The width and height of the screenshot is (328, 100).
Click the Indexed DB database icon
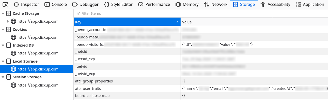pyautogui.click(x=8, y=45)
